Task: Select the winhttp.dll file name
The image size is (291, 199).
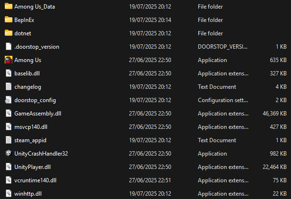Action: click(x=28, y=194)
